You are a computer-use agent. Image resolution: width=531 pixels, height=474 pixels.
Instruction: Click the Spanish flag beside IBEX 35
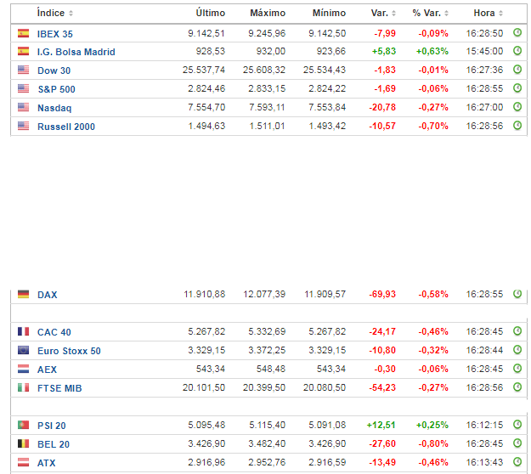(23, 33)
